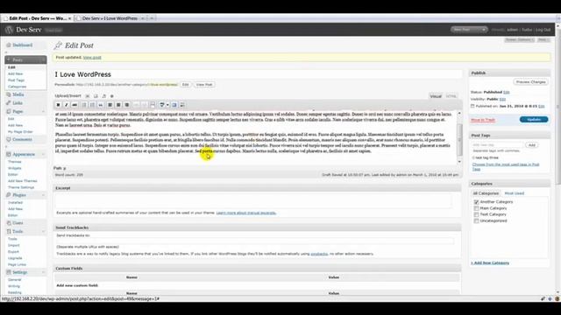
Task: Toggle bold formatting in editor toolbar
Action: (x=58, y=105)
